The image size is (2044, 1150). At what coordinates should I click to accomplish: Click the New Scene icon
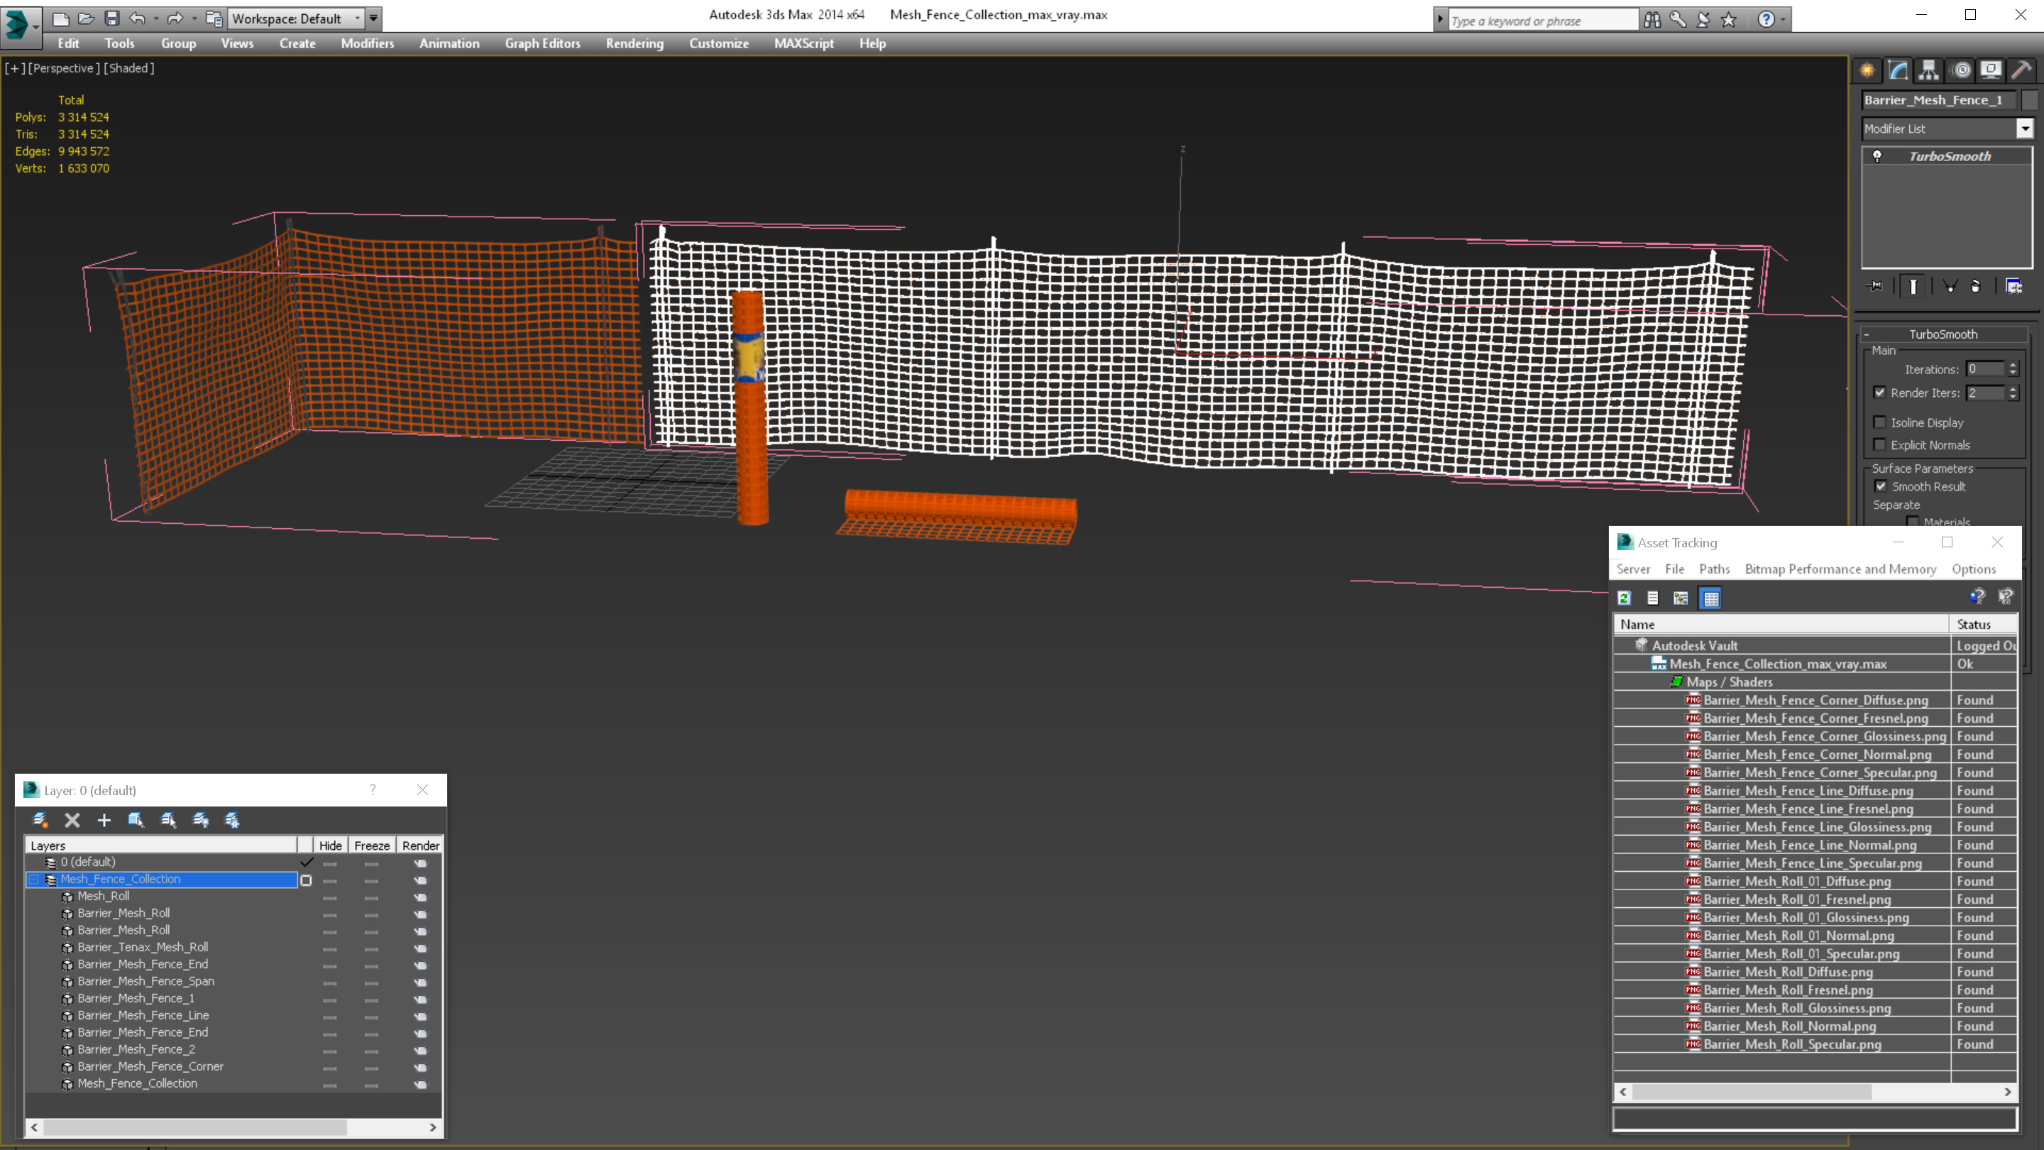tap(60, 18)
